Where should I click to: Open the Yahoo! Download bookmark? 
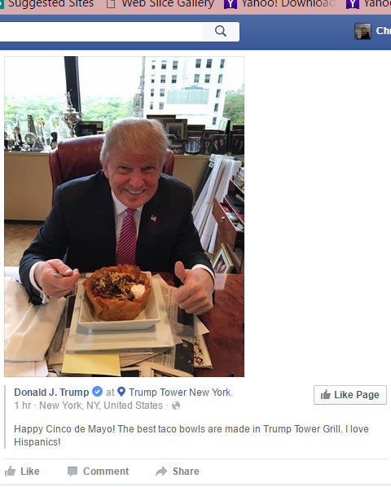pos(279,4)
